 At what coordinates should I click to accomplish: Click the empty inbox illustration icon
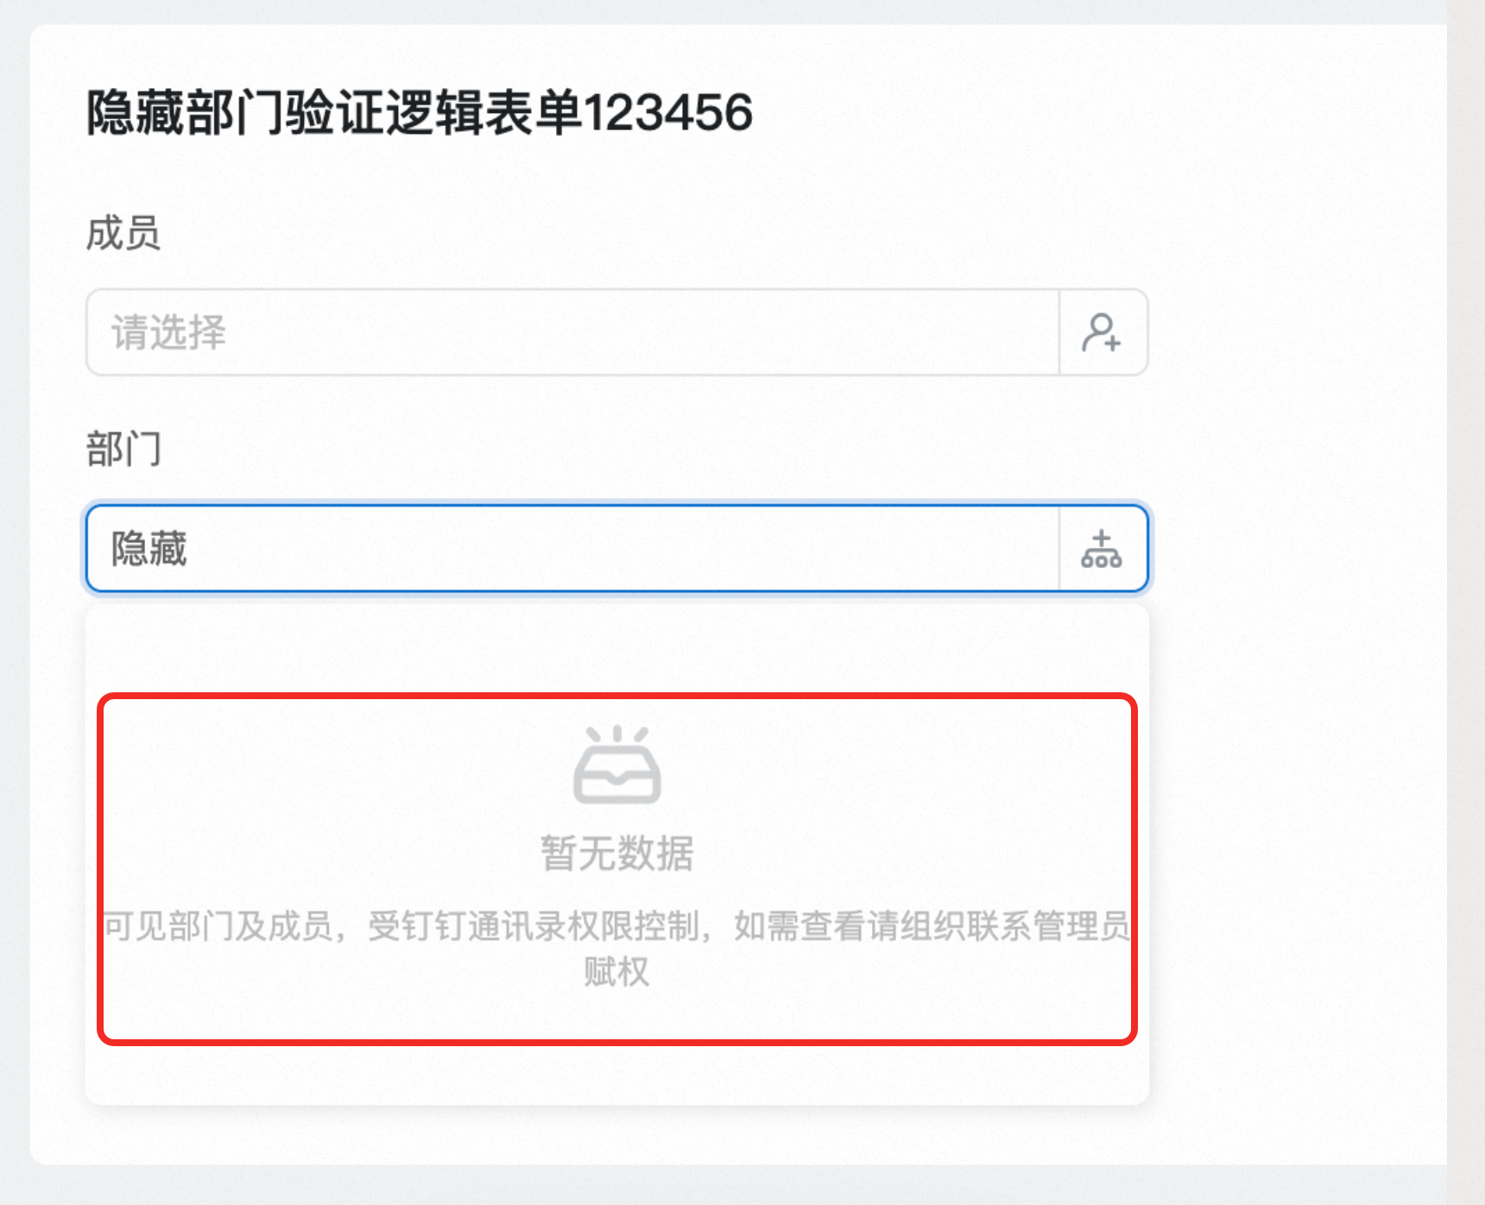(617, 765)
